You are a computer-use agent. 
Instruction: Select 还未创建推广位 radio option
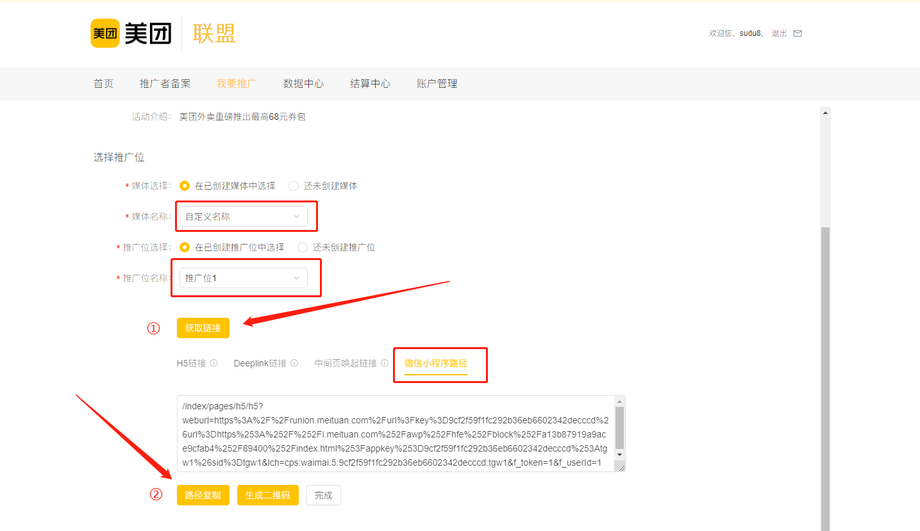tap(303, 247)
